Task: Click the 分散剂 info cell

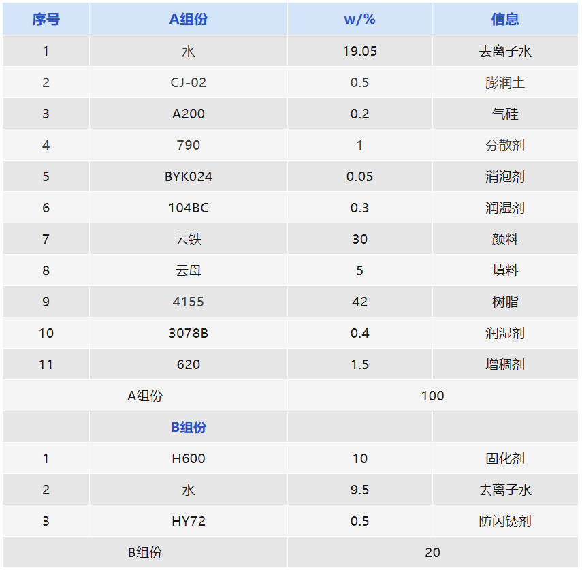Action: pos(505,145)
